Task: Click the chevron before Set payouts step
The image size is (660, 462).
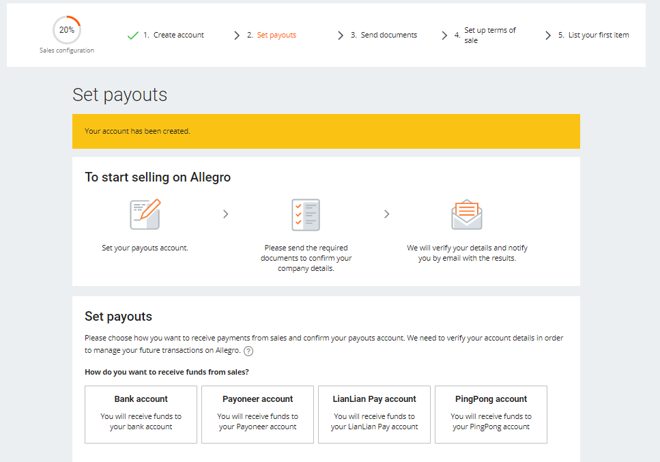Action: coord(237,35)
